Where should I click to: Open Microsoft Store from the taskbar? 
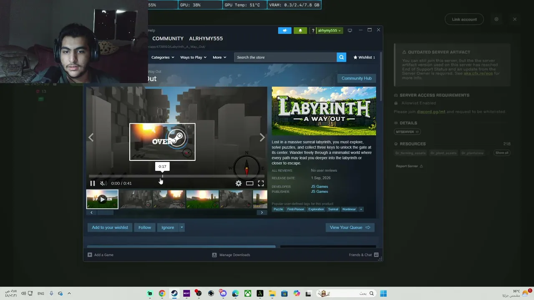285,293
